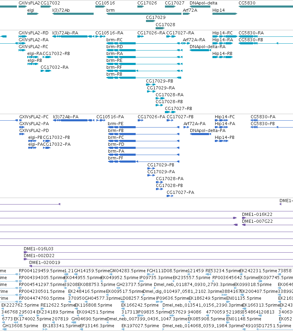The width and height of the screenshot is (293, 331).
Task: Click the CG17029 gene label
Action: [156, 17]
